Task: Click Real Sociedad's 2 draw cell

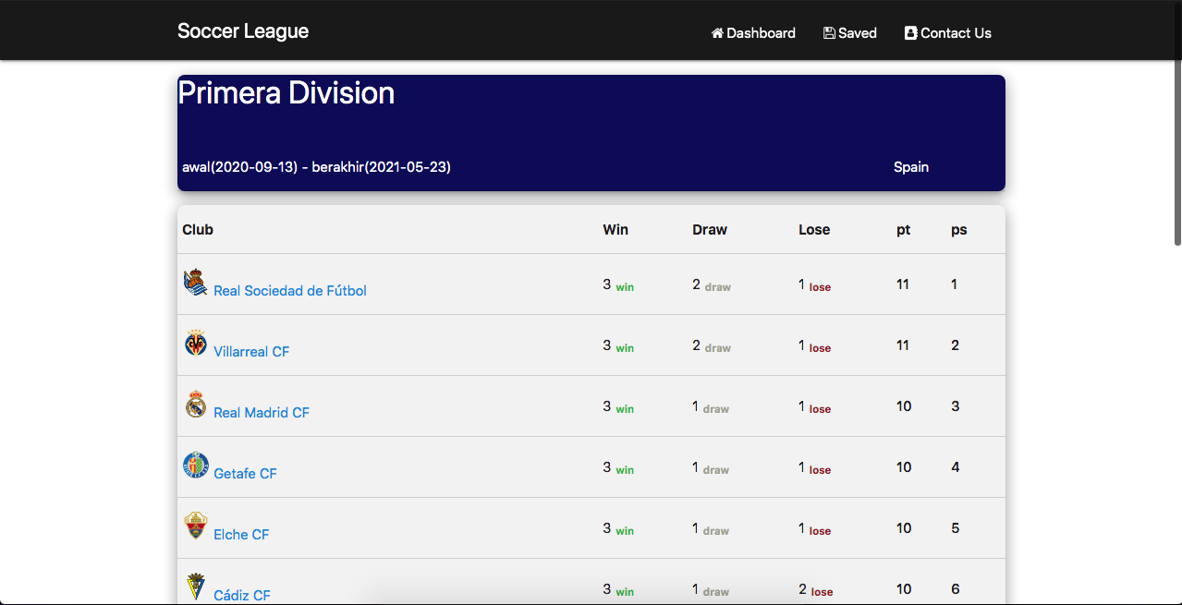Action: tap(712, 285)
